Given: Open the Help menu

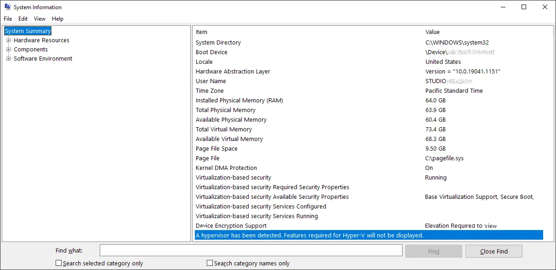Looking at the screenshot, I should click(57, 19).
